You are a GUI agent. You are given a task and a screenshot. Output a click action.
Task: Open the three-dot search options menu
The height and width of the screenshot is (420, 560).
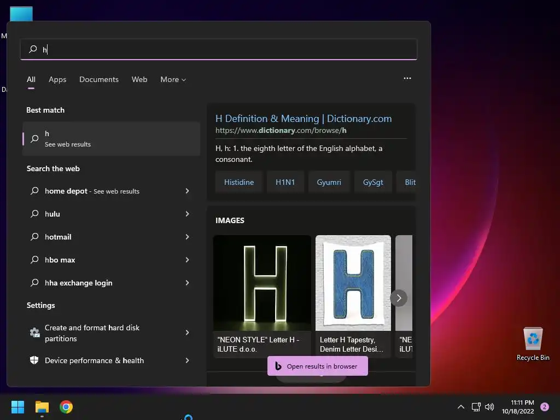click(x=407, y=78)
